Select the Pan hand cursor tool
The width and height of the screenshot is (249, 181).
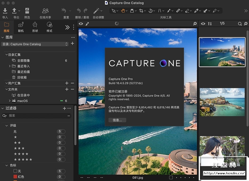[123, 11]
